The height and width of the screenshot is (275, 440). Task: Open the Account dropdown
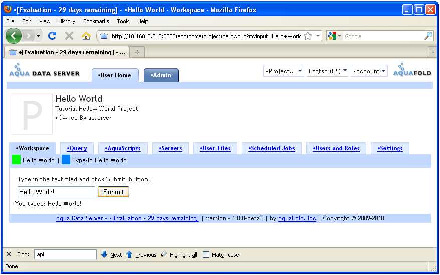point(369,71)
